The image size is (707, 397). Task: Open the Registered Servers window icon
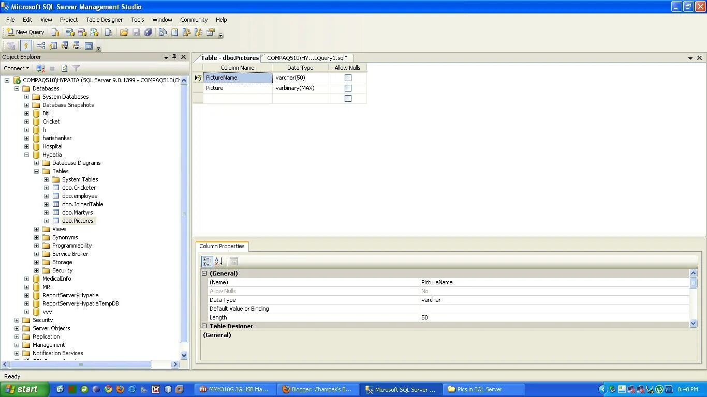(163, 32)
